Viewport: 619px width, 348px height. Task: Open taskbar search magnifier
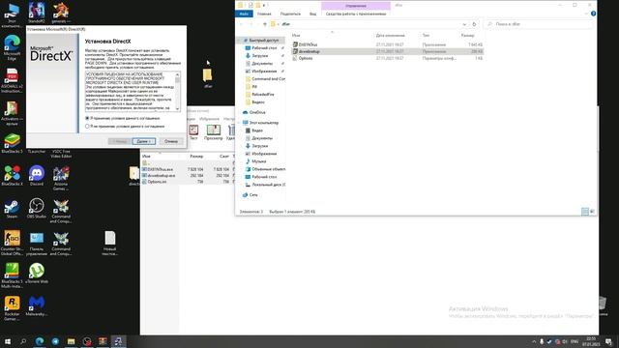point(23,341)
